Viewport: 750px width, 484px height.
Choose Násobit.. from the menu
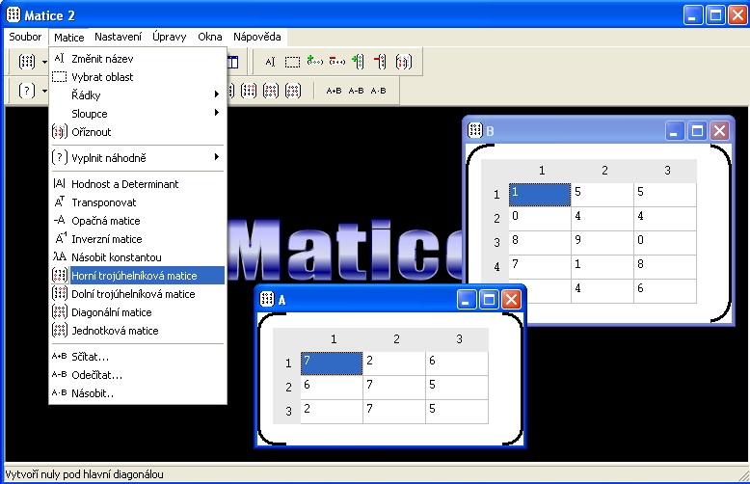pos(138,393)
